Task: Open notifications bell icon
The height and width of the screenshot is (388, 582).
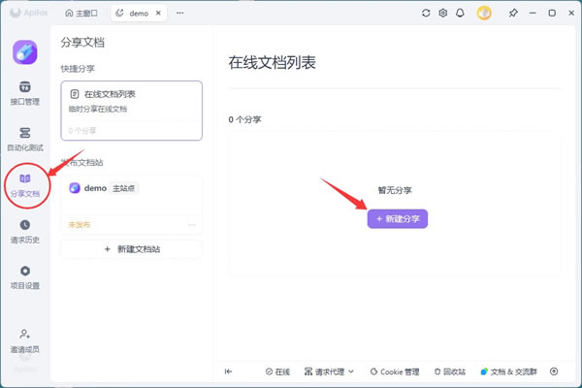Action: pyautogui.click(x=460, y=13)
